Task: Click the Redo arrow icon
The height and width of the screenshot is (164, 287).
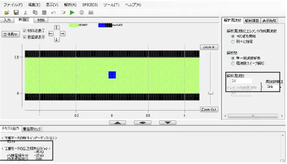Action: point(63,13)
